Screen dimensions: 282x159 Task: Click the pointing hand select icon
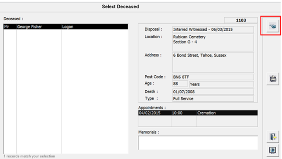[x=273, y=26]
